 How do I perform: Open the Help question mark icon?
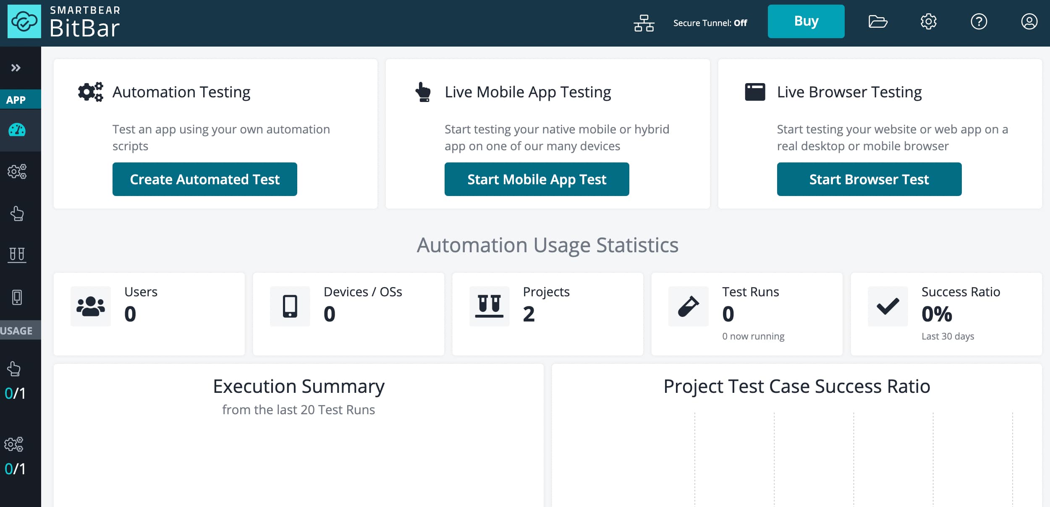979,21
